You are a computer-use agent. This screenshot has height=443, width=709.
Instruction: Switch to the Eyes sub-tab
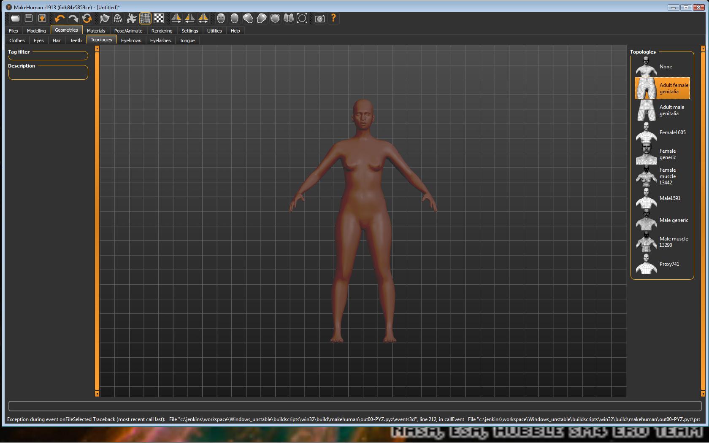(x=39, y=41)
